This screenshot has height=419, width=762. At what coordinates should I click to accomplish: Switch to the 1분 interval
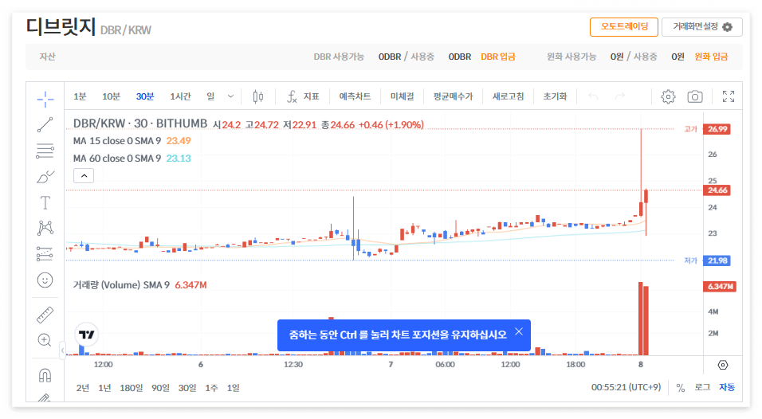tap(80, 96)
